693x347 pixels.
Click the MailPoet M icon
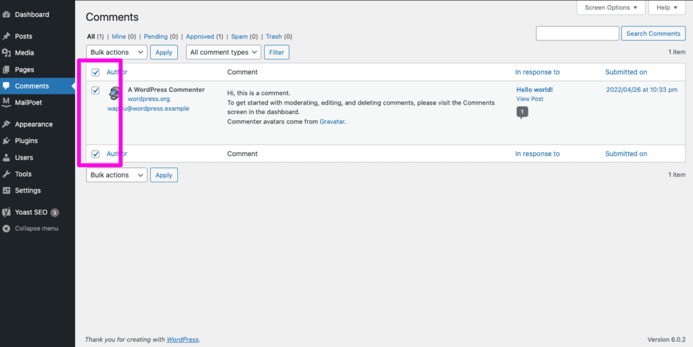[x=6, y=103]
